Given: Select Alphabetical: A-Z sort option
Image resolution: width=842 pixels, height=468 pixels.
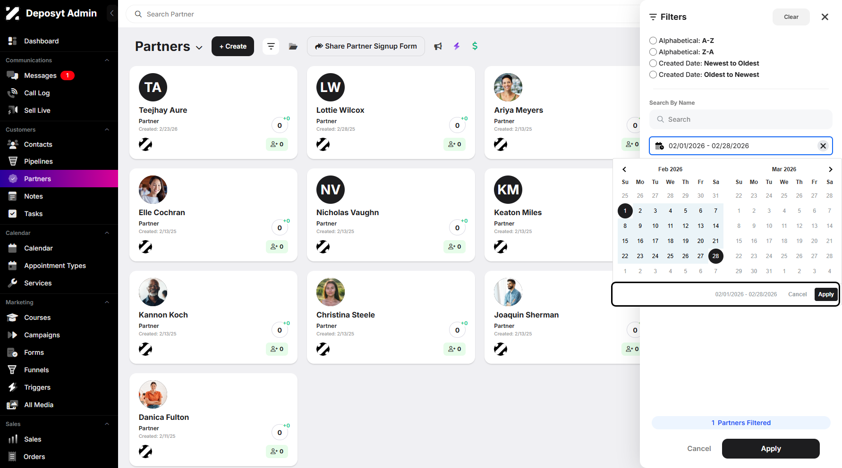Looking at the screenshot, I should [x=653, y=41].
